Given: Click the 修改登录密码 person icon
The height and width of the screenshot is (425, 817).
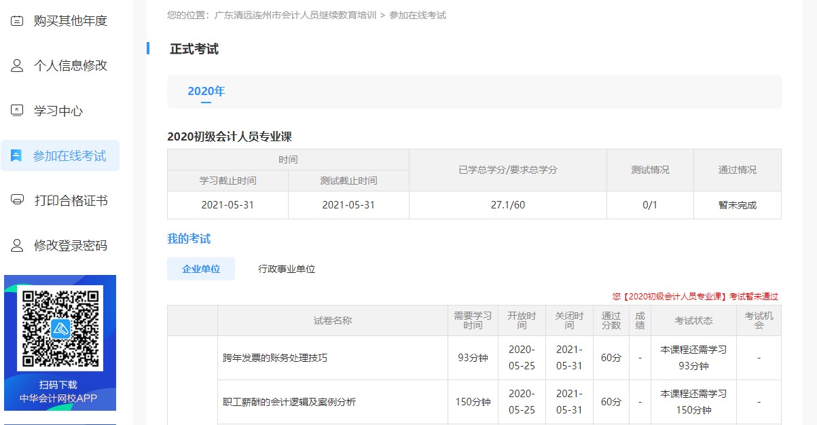Looking at the screenshot, I should coord(17,245).
